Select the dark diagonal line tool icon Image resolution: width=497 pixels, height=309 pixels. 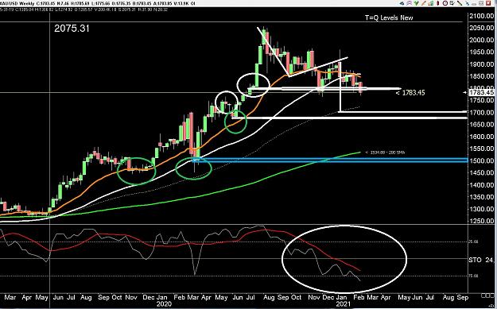[x=460, y=3]
